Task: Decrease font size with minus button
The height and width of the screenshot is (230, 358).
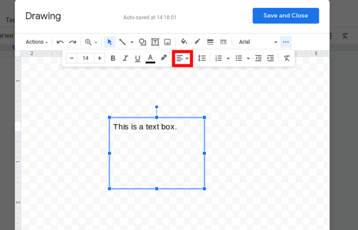Action: point(72,58)
